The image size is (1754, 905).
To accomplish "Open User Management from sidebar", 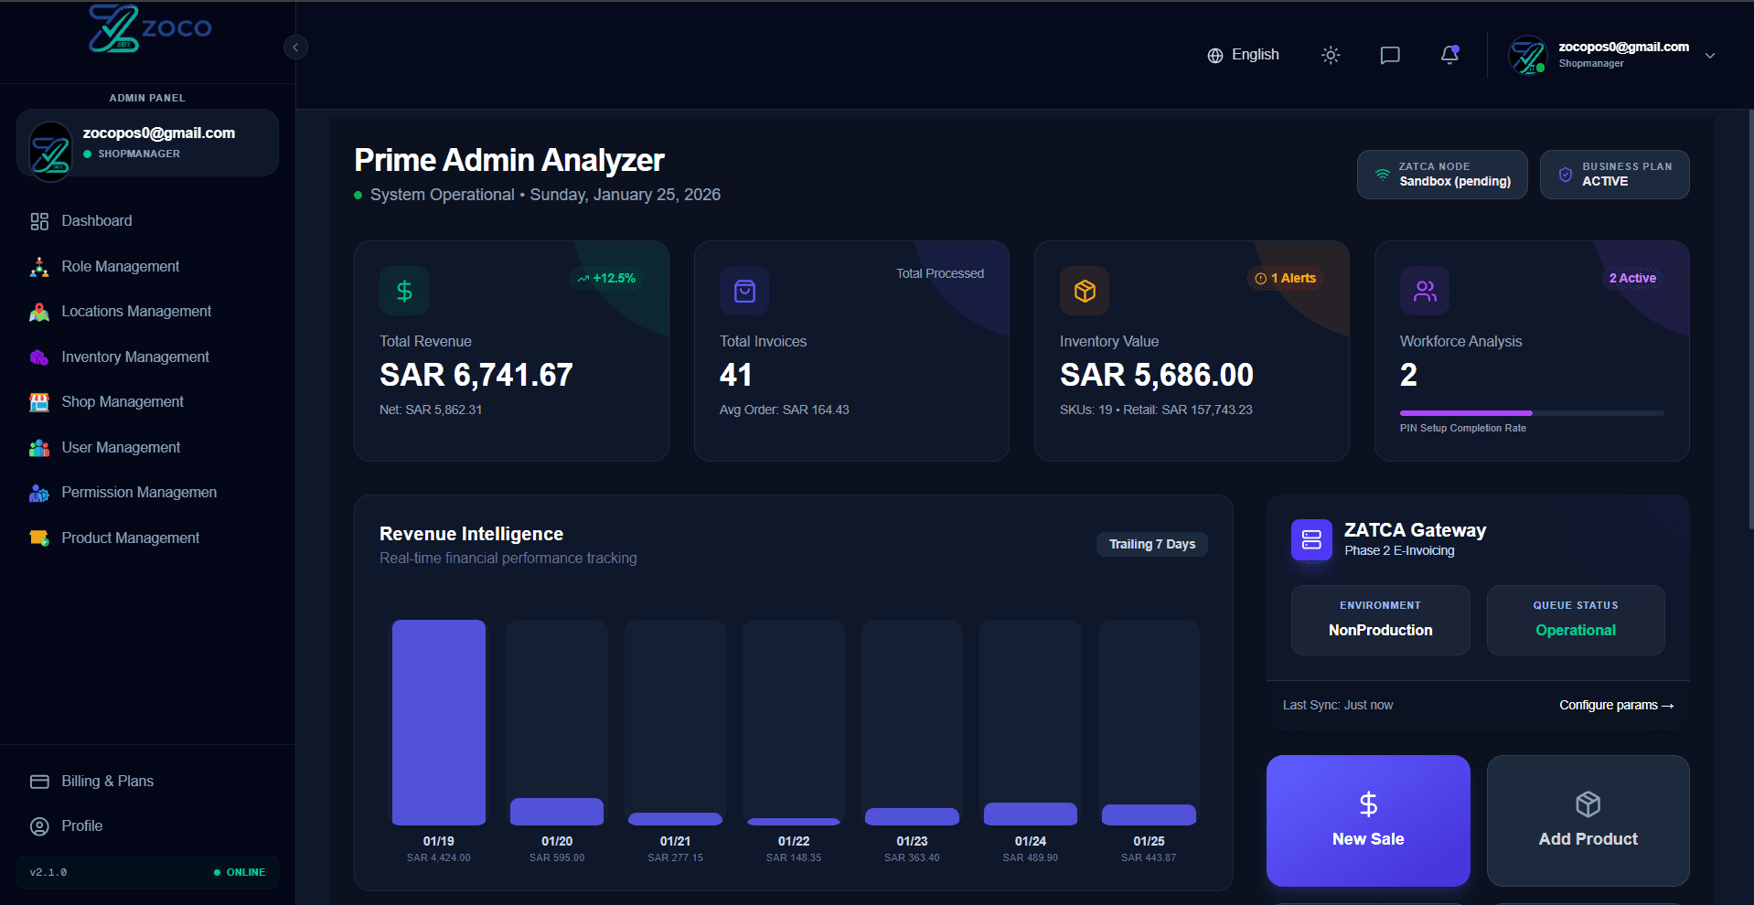I will [38, 448].
